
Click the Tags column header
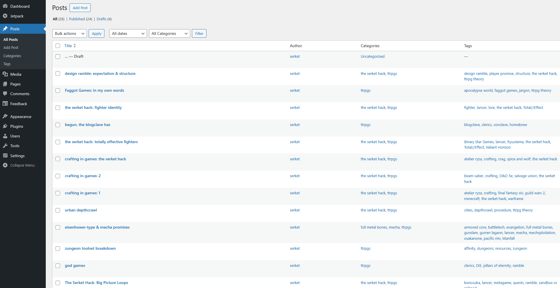point(468,46)
